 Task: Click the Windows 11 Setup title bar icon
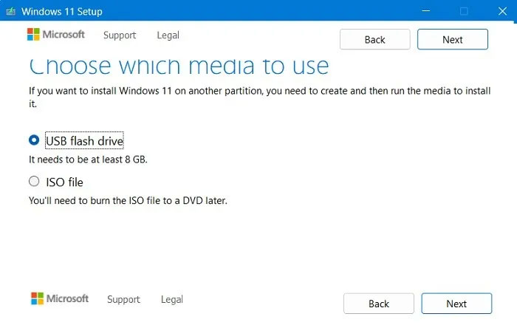click(x=11, y=11)
